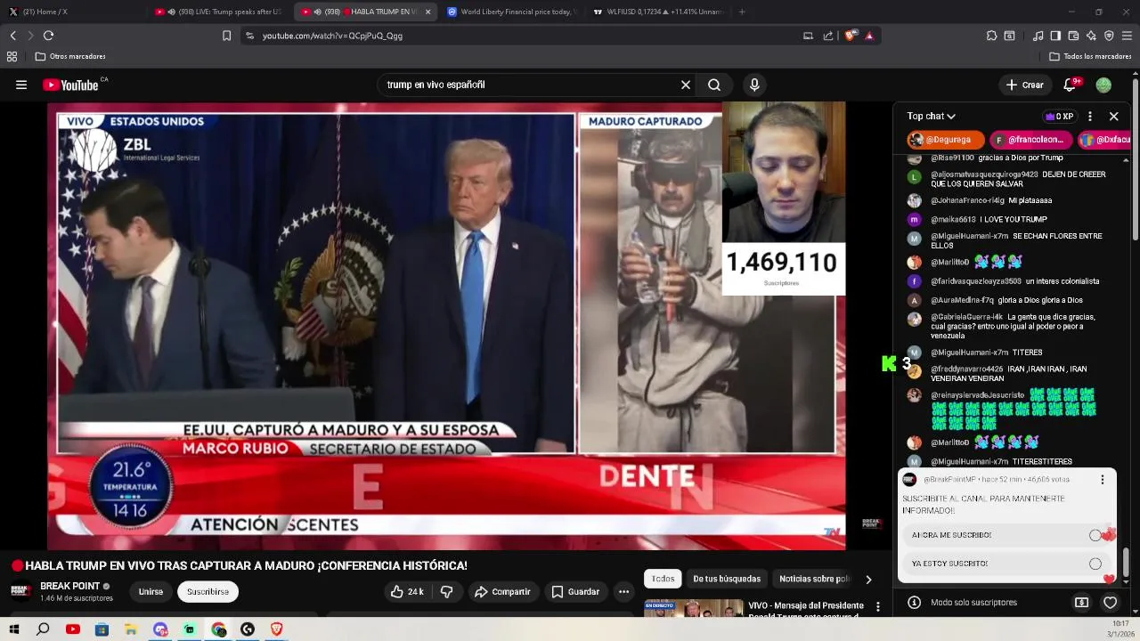Viewport: 1140px width, 641px height.
Task: Run search with magnifier button
Action: (714, 85)
